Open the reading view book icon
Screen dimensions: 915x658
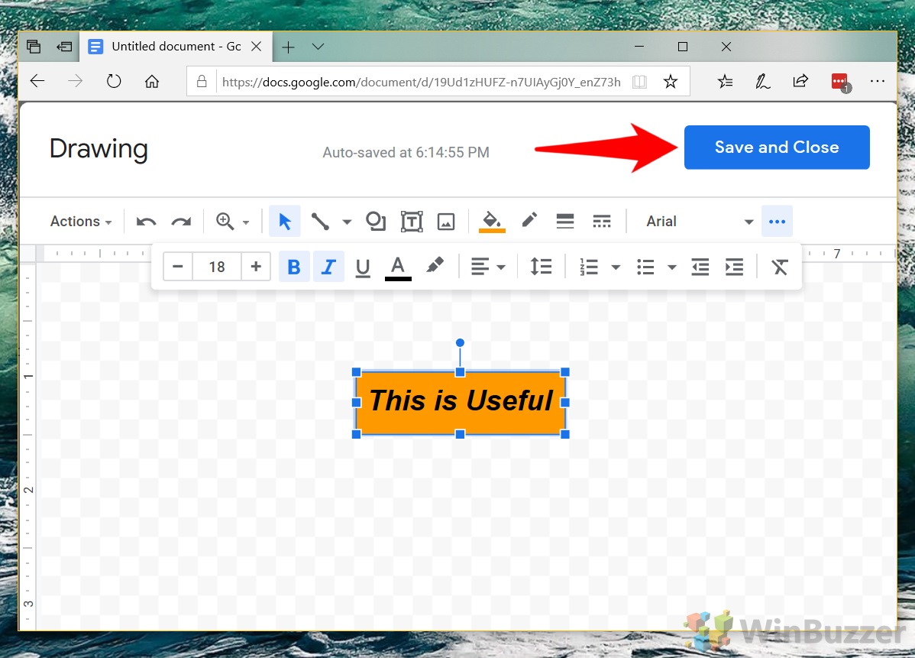tap(639, 82)
